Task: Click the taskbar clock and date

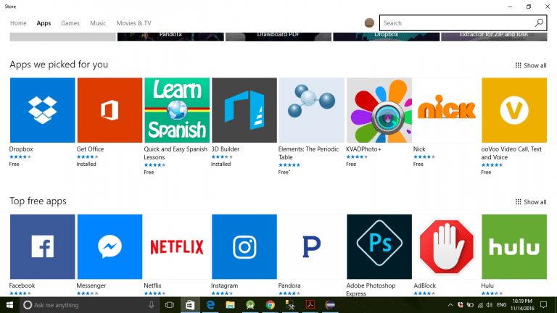Action: click(x=522, y=305)
